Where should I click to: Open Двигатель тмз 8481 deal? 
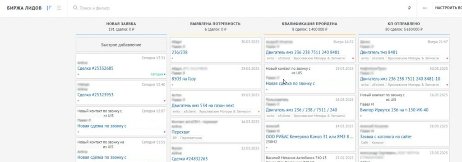(x=379, y=52)
